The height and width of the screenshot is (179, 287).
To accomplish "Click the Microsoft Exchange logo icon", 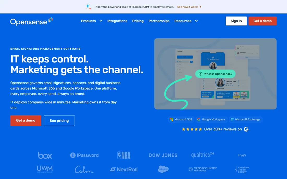I will [232, 119].
